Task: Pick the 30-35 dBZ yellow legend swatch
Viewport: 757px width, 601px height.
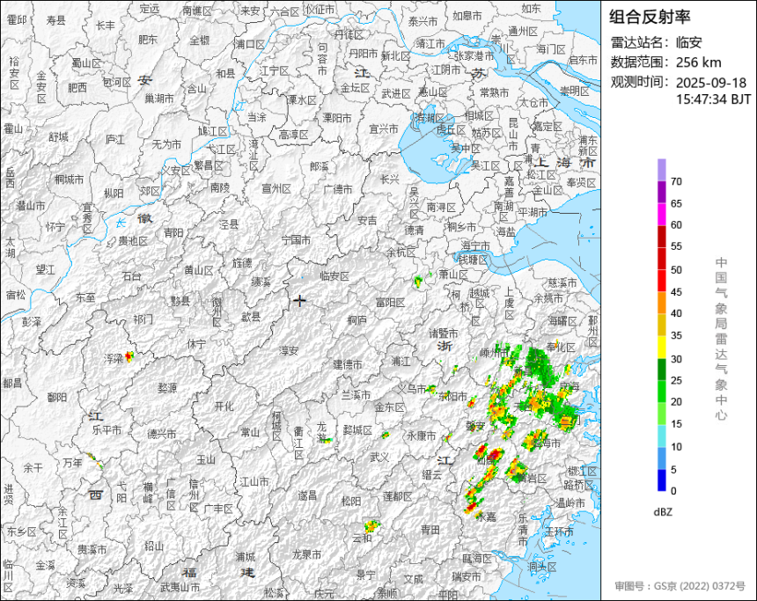Action: pos(661,347)
